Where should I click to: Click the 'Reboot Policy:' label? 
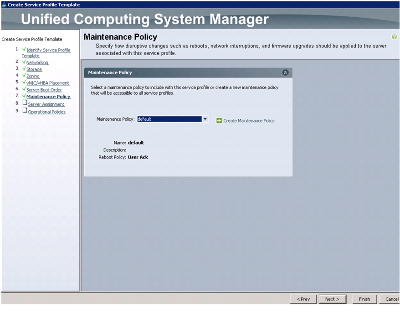click(112, 157)
